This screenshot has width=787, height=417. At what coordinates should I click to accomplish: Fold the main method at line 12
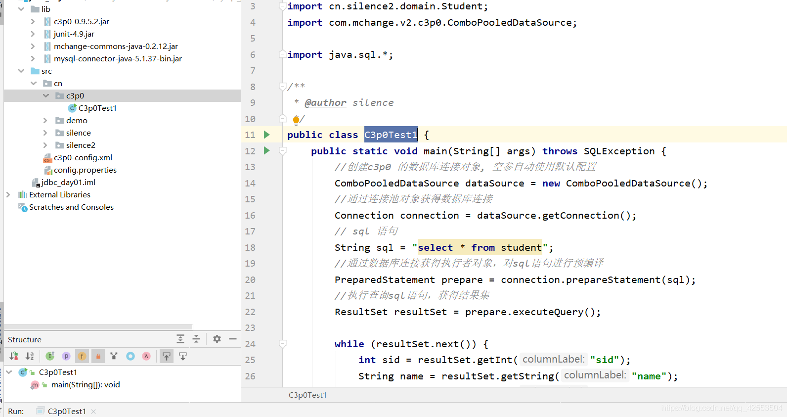click(x=283, y=151)
